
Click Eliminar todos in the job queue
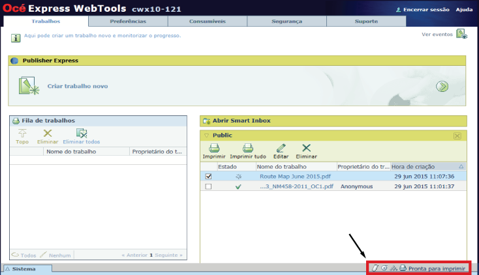click(x=82, y=136)
